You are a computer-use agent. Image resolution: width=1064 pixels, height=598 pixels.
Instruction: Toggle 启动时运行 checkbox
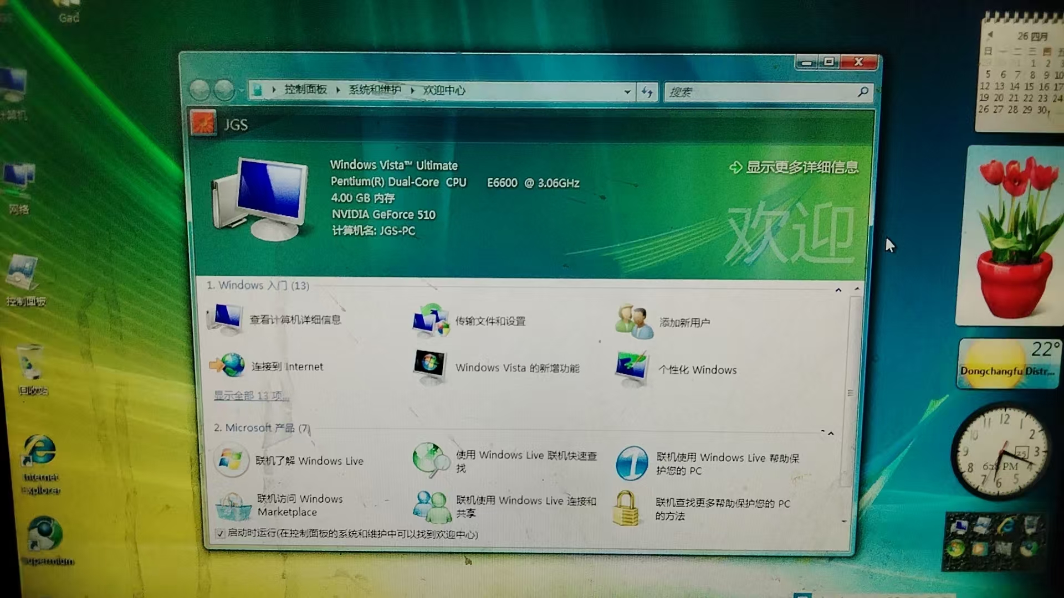[220, 533]
